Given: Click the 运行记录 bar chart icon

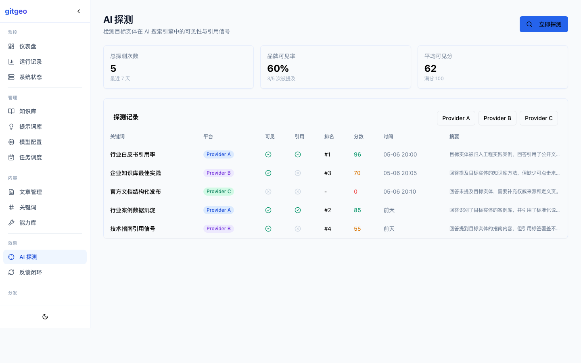Looking at the screenshot, I should [x=11, y=62].
